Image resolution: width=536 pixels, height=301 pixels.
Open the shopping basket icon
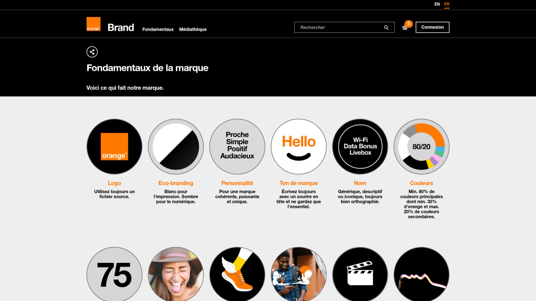tap(405, 28)
